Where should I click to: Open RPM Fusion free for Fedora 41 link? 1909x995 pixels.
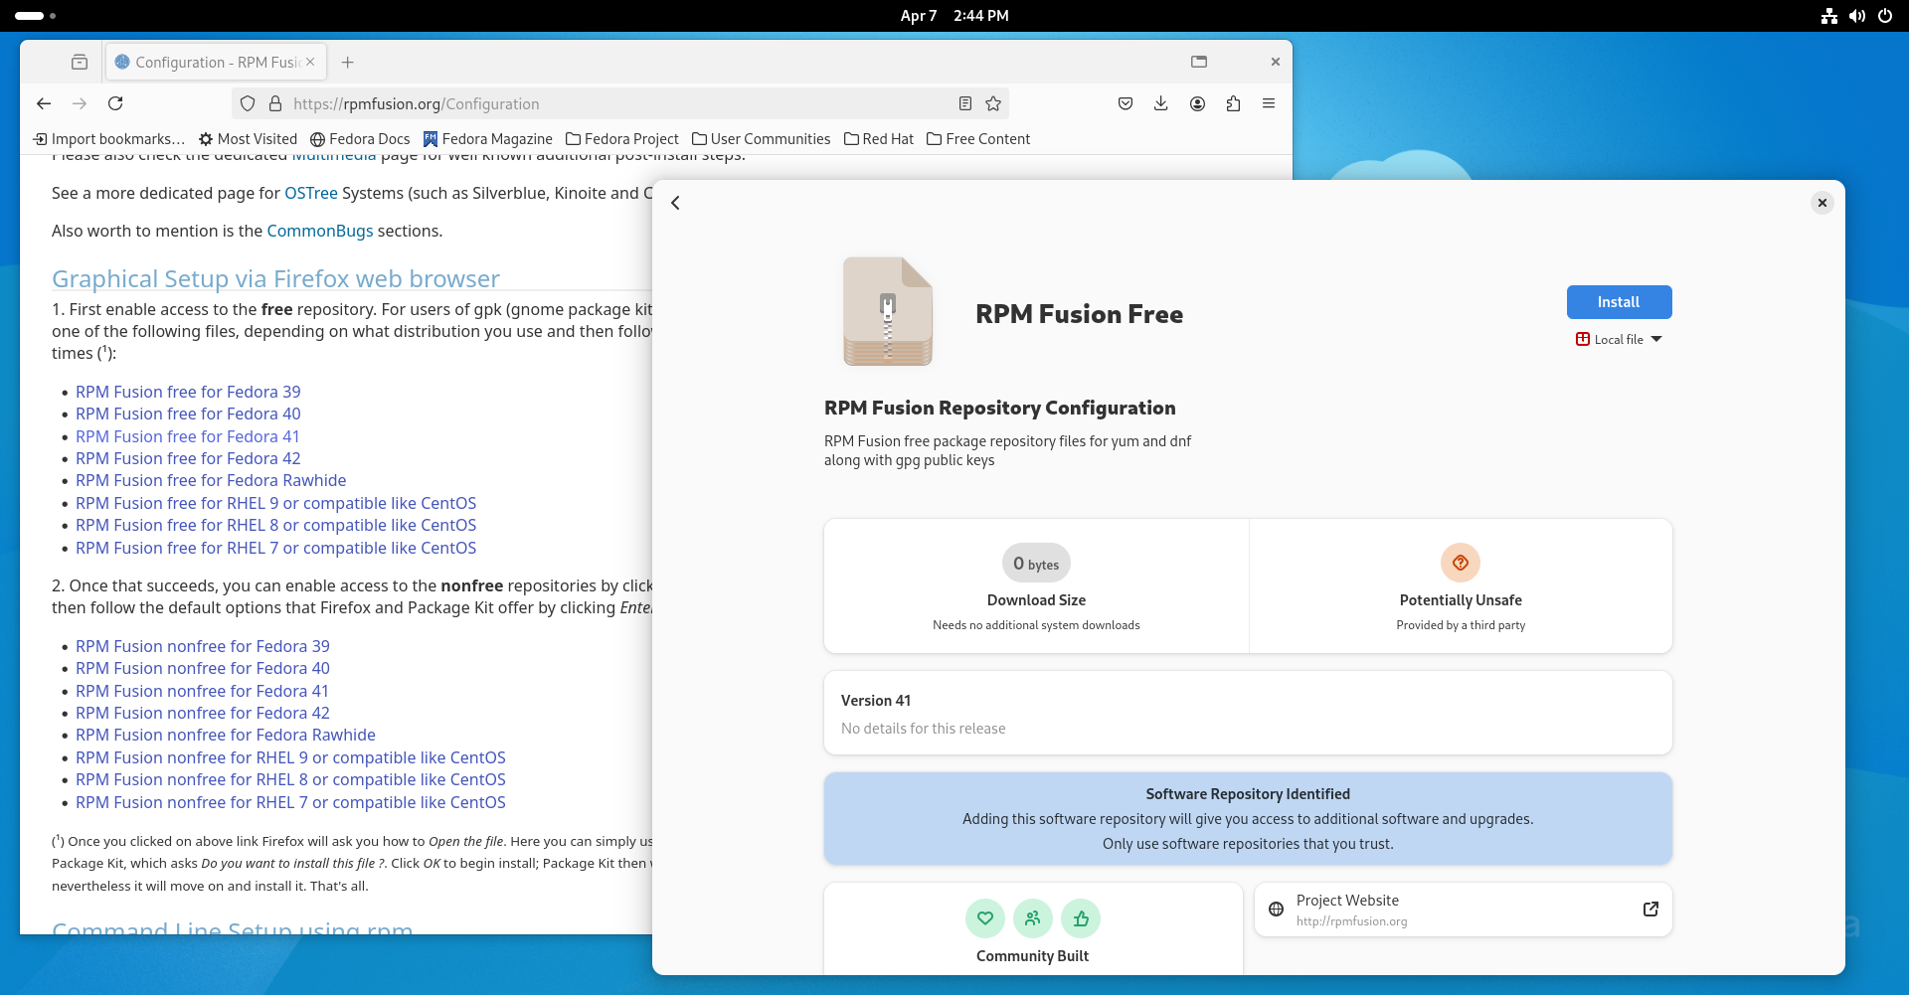tap(187, 436)
